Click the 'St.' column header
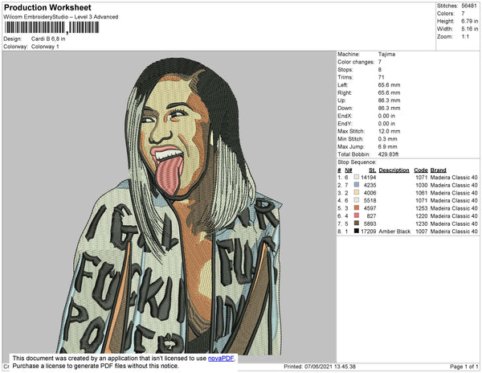482x373 pixels. pos(372,170)
